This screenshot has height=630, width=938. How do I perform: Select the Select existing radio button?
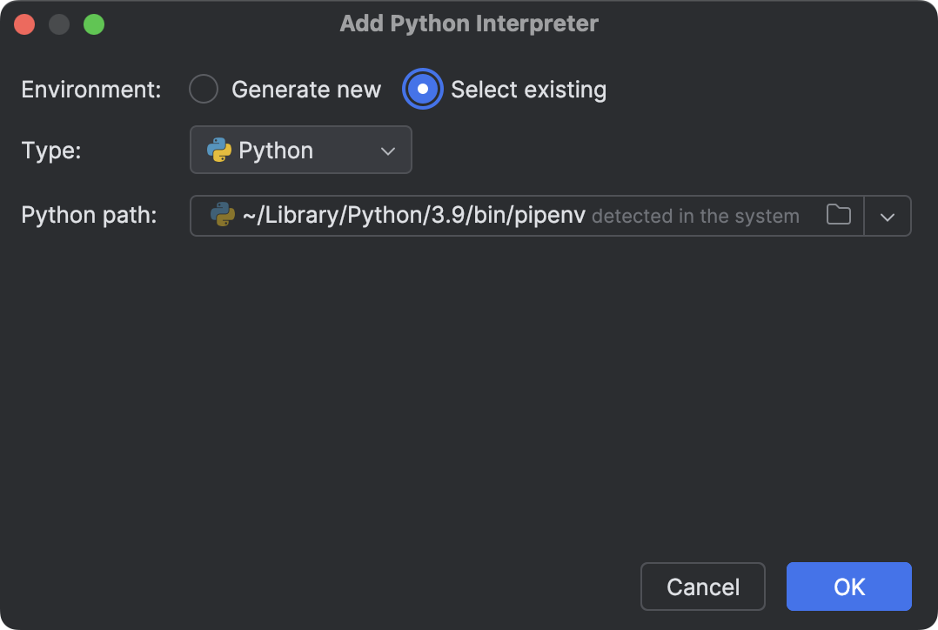click(423, 89)
